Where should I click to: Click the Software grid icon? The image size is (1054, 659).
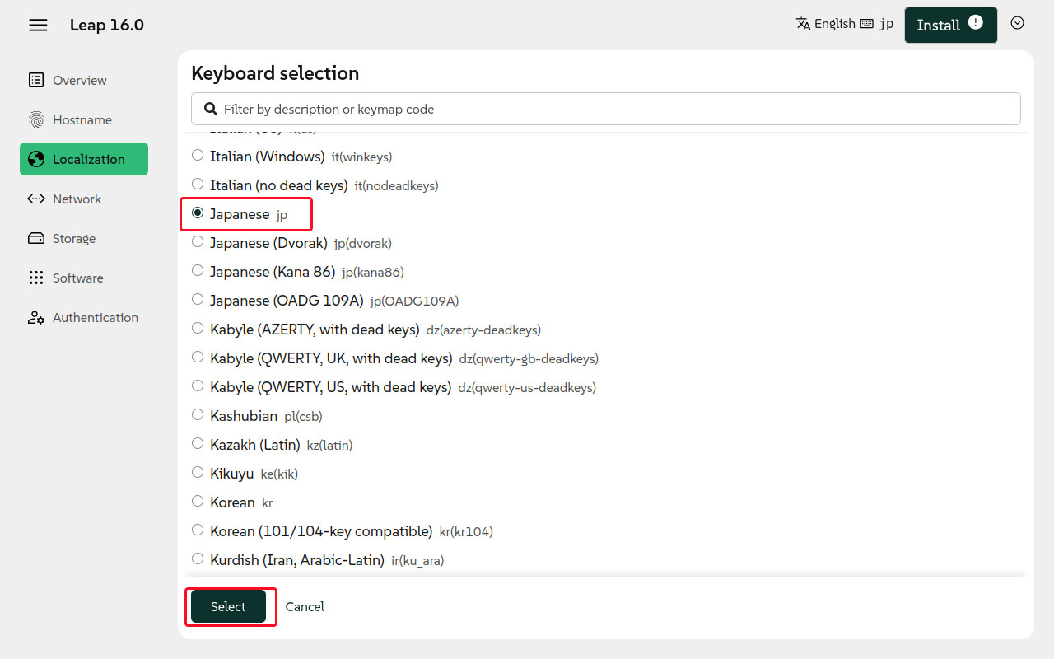36,278
